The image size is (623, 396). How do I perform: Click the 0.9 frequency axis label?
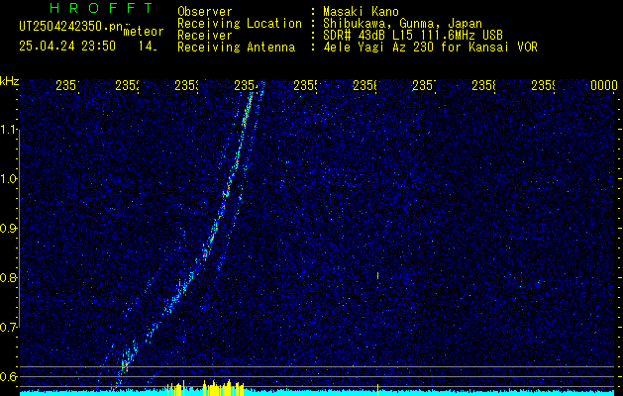(9, 229)
